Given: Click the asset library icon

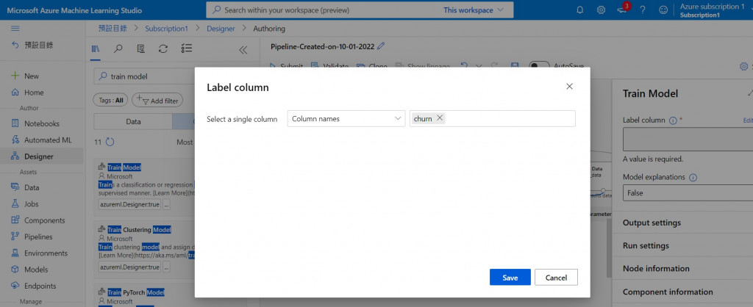Looking at the screenshot, I should pos(95,48).
